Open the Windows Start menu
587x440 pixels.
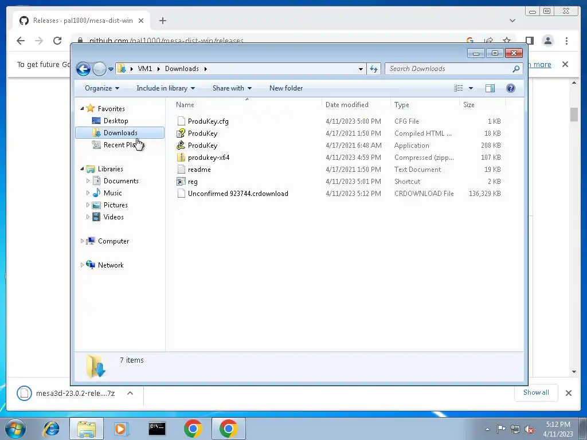pyautogui.click(x=15, y=429)
